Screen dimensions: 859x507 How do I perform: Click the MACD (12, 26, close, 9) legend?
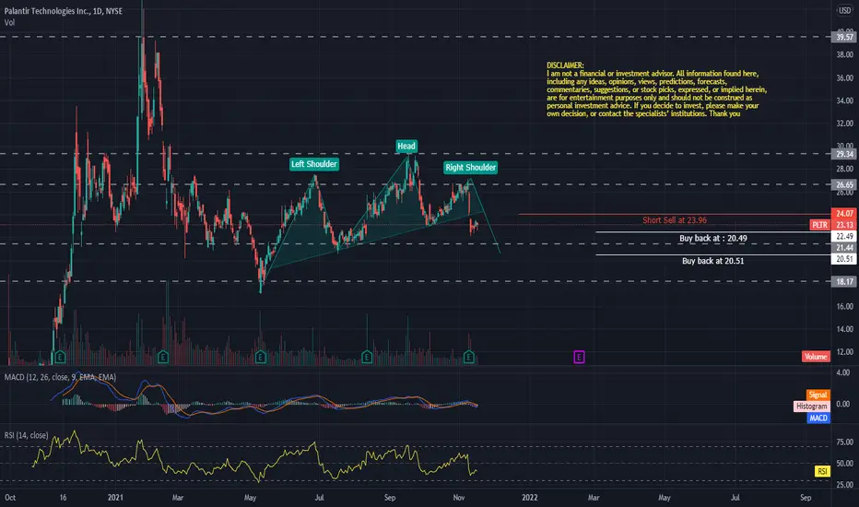60,377
